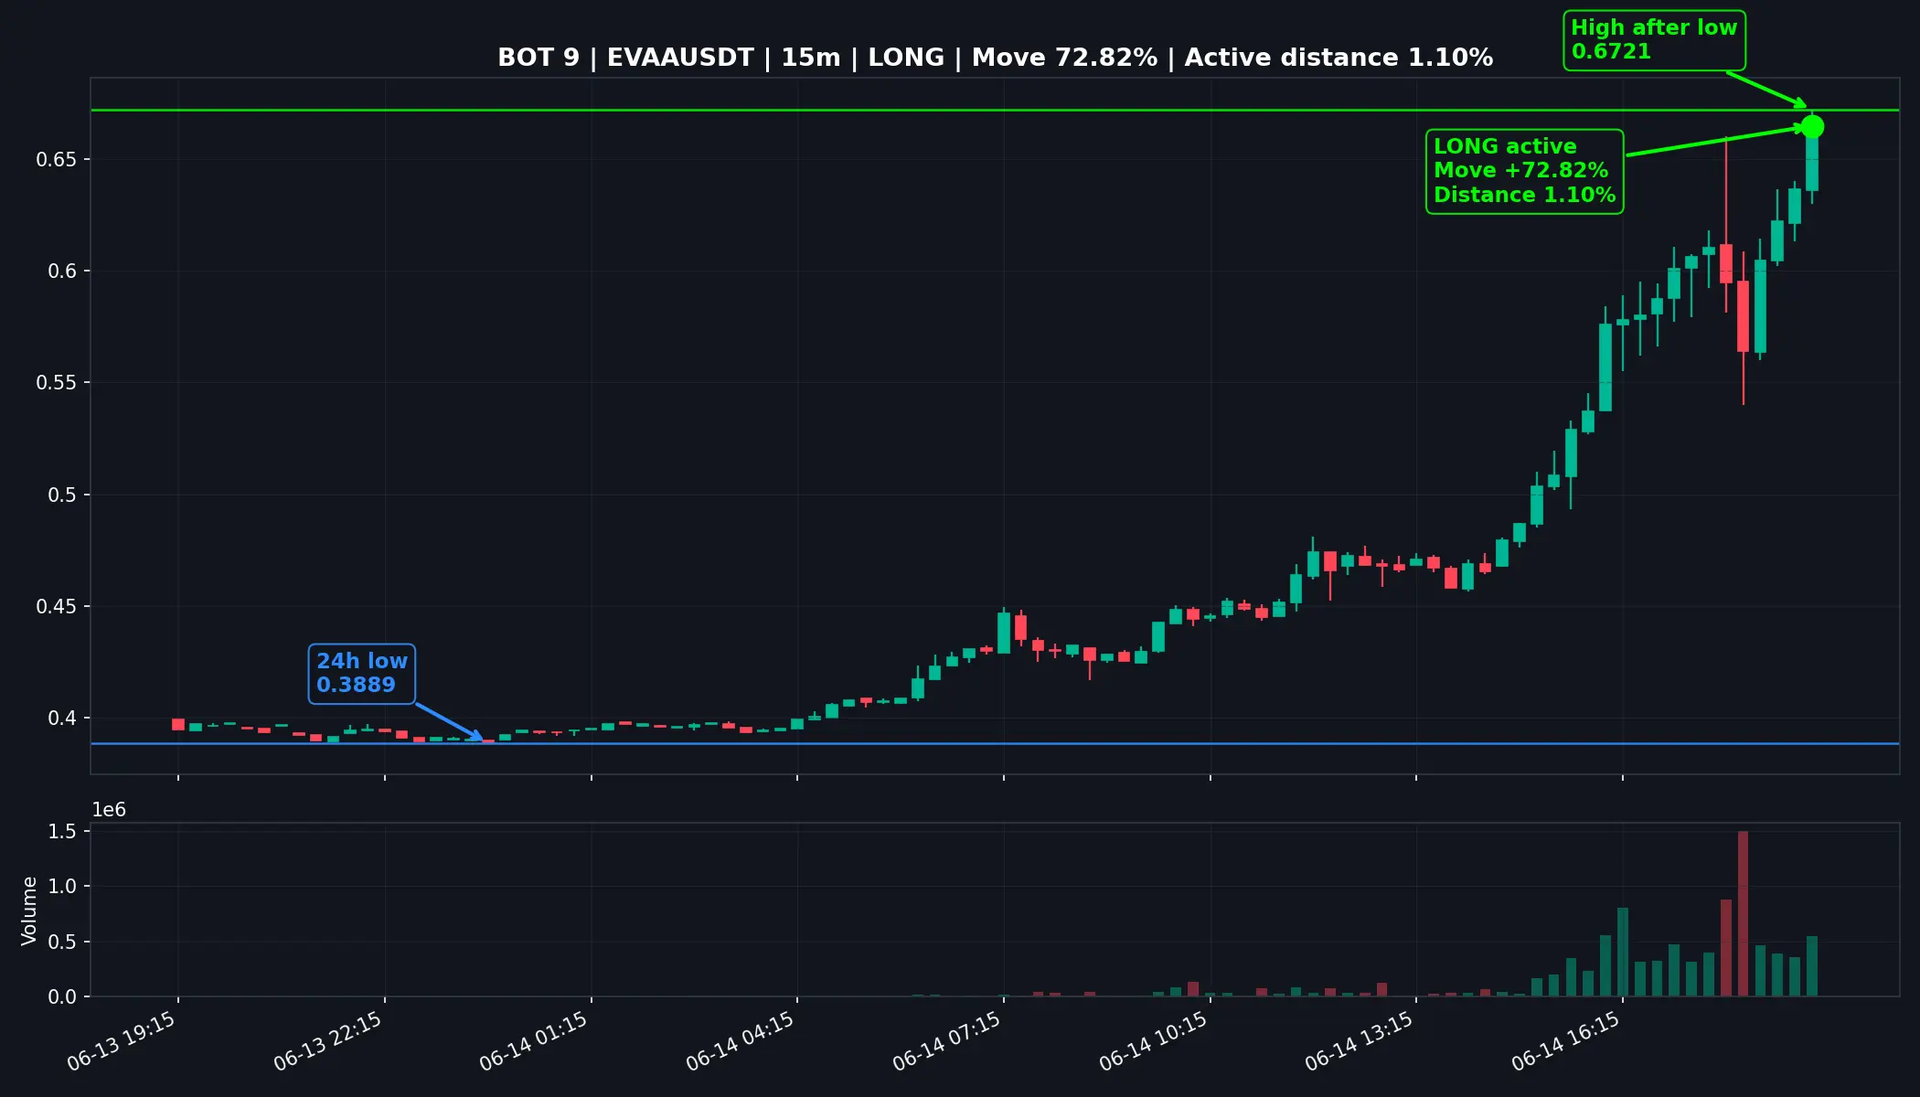1920x1097 pixels.
Task: Click the green current-price dot marker
Action: click(x=1812, y=126)
